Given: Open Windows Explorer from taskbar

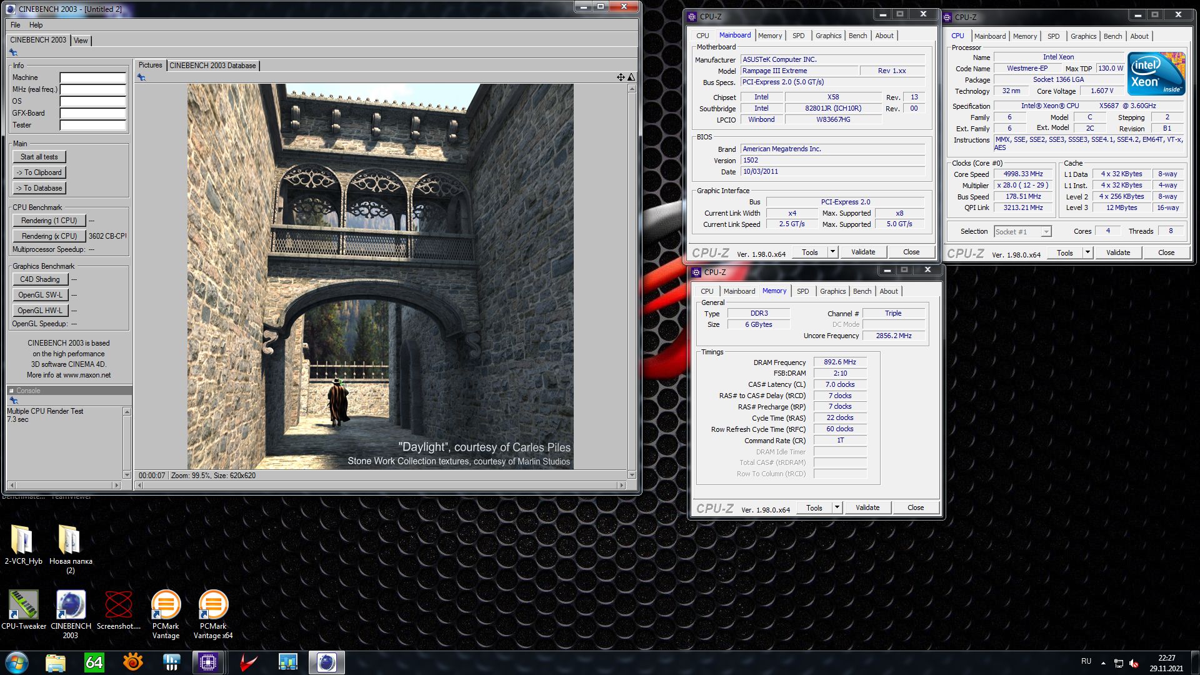Looking at the screenshot, I should [x=56, y=662].
